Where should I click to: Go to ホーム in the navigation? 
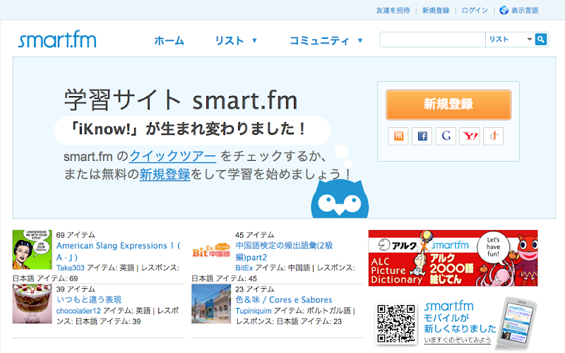coord(169,40)
